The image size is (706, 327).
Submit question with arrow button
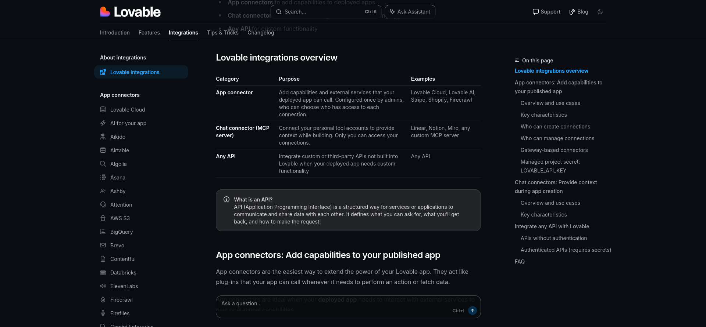tap(473, 310)
